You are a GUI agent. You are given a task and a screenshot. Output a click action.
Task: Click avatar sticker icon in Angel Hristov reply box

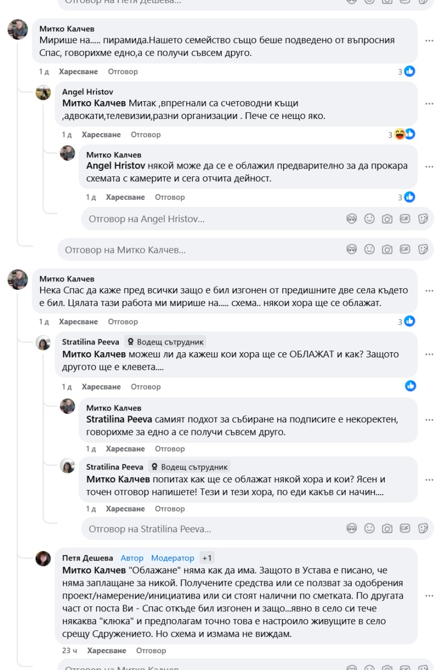[351, 219]
